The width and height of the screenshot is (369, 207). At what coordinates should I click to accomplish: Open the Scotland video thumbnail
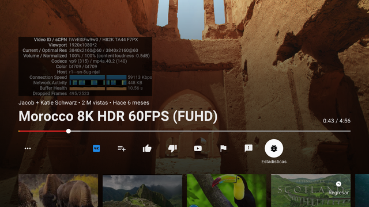point(311,190)
